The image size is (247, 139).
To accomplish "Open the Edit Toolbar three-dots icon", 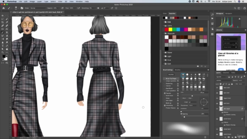I will (7, 53).
